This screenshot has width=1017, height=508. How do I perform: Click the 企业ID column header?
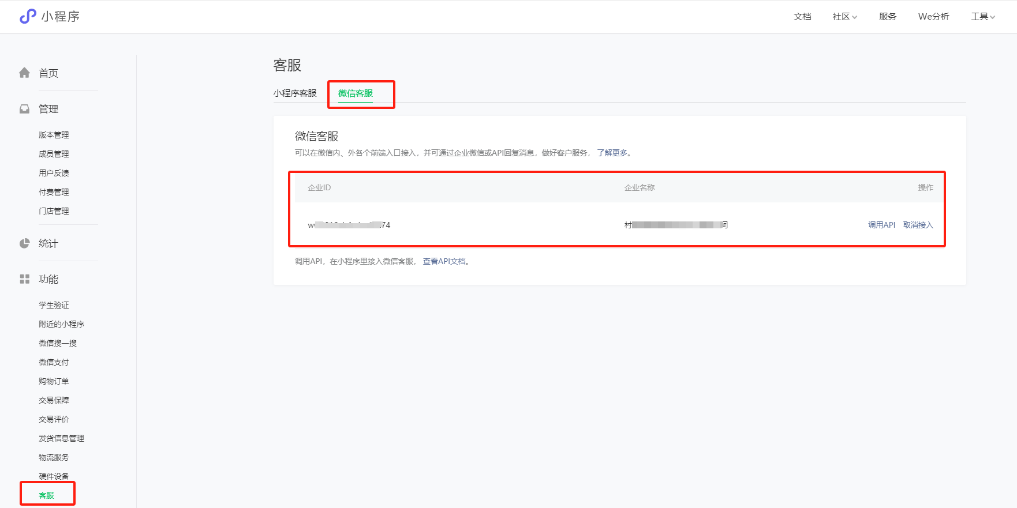(x=319, y=187)
